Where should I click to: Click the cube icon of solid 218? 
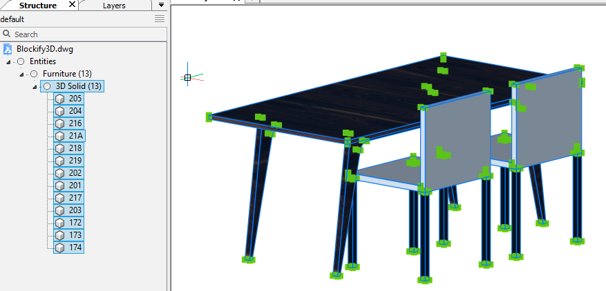pos(59,148)
